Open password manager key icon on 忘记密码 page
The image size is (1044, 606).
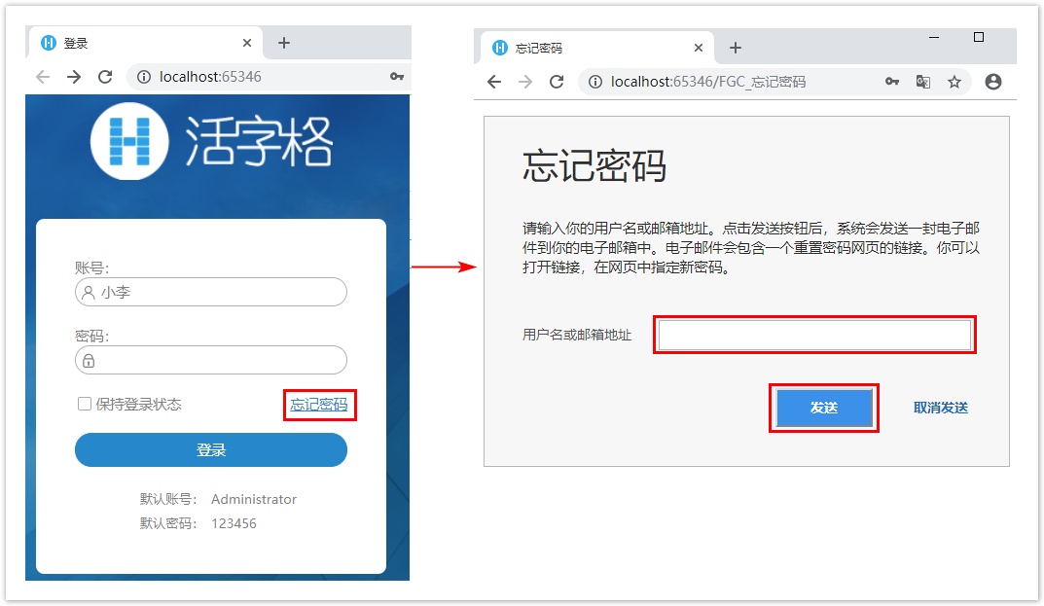tap(892, 82)
